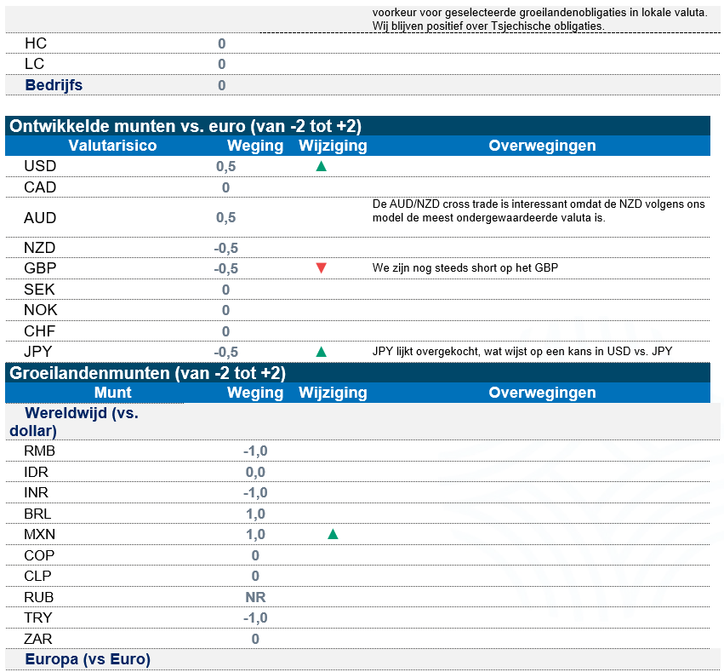Click the BRL currency row label
The width and height of the screenshot is (724, 672).
pos(38,514)
